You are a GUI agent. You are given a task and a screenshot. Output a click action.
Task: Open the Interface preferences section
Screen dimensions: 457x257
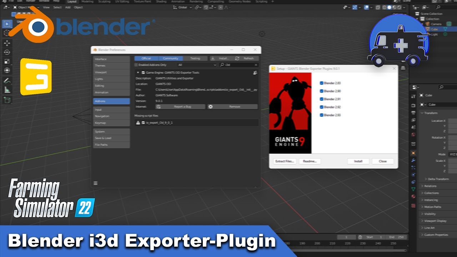(111, 59)
